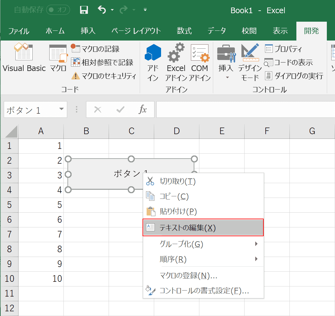The height and width of the screenshot is (316, 335).
Task: Open the マクロ (Macros) dialog
Action: click(58, 57)
